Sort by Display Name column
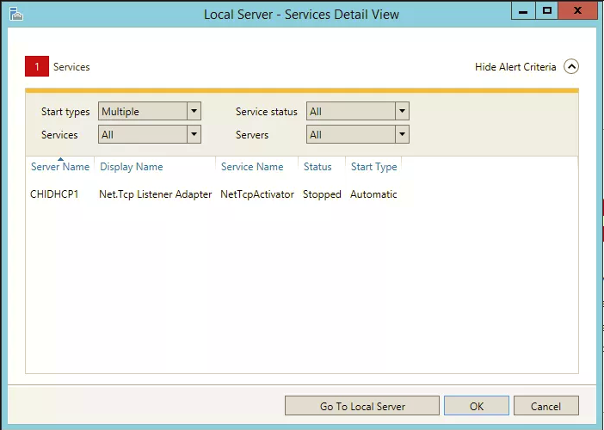Image resolution: width=604 pixels, height=430 pixels. [x=132, y=167]
